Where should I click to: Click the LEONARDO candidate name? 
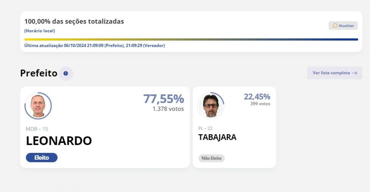[59, 141]
